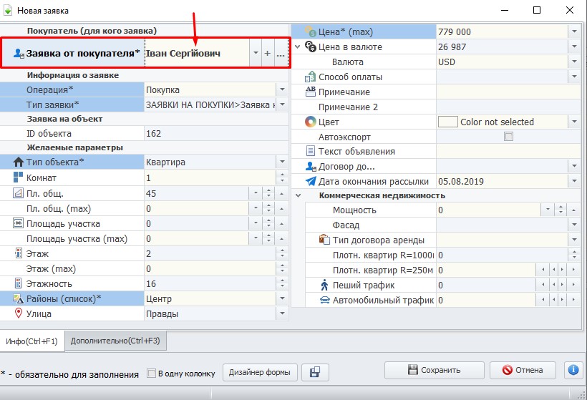Click the house icon next to Тип объекта
The height and width of the screenshot is (400, 587).
coord(19,162)
